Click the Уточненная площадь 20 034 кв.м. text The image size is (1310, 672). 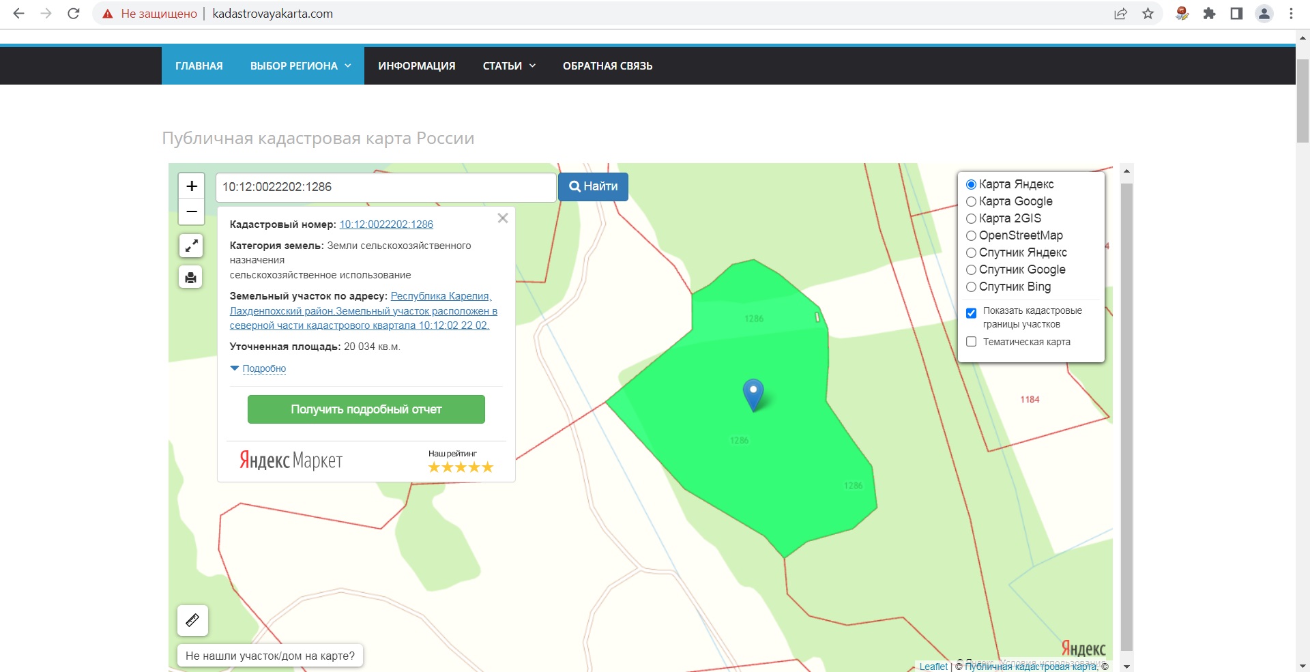pyautogui.click(x=315, y=347)
